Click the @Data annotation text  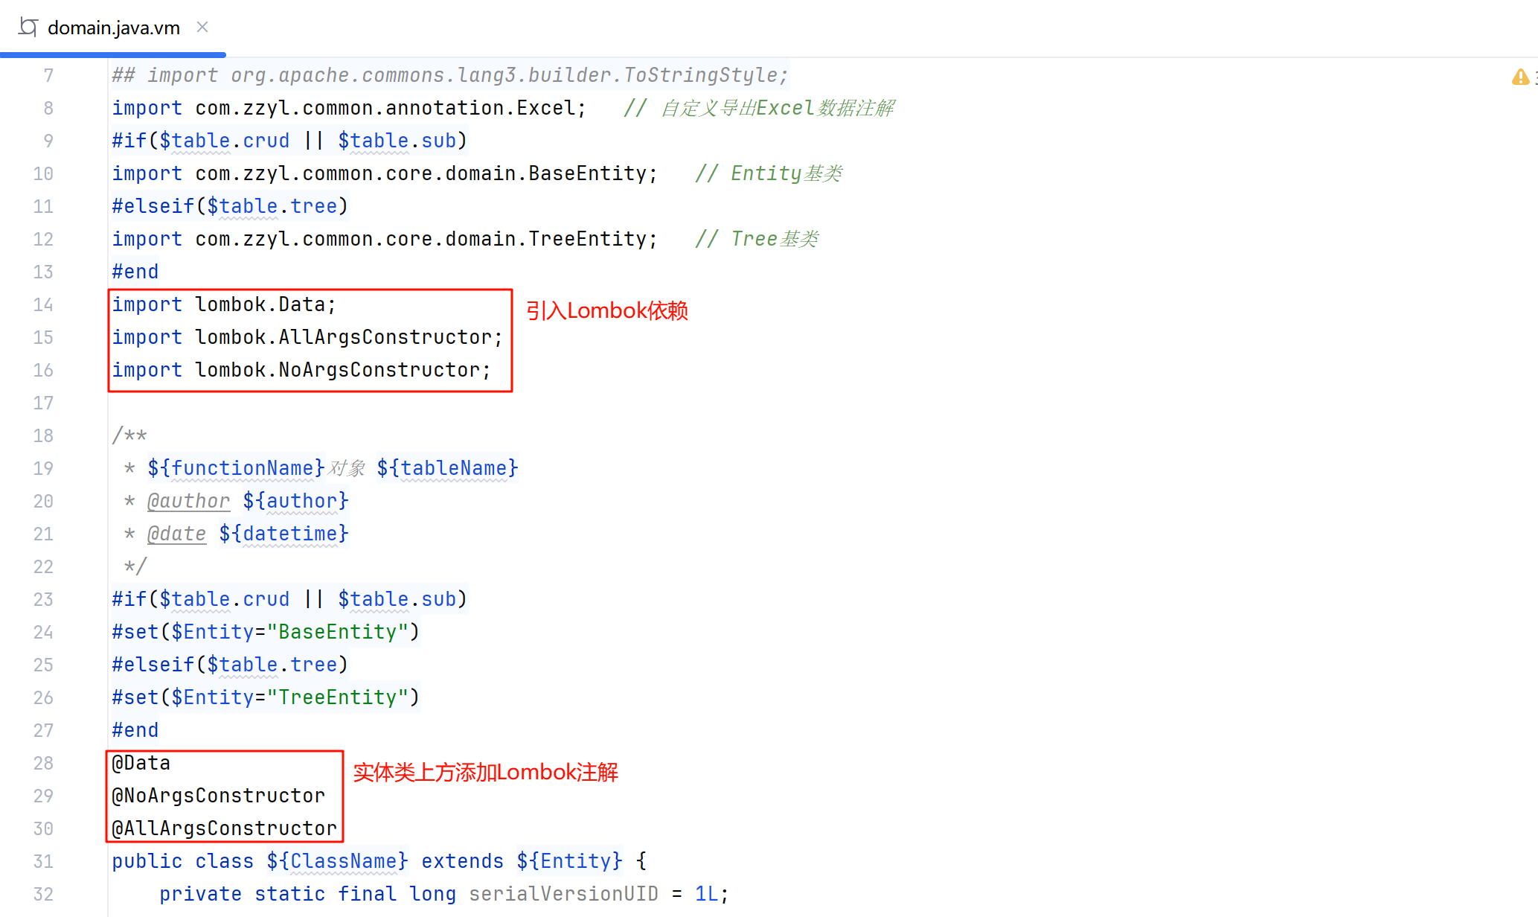click(141, 763)
